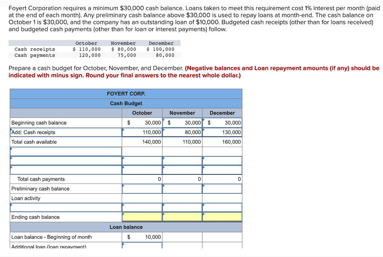Click November cash payments 75,000 in data table

(127, 55)
